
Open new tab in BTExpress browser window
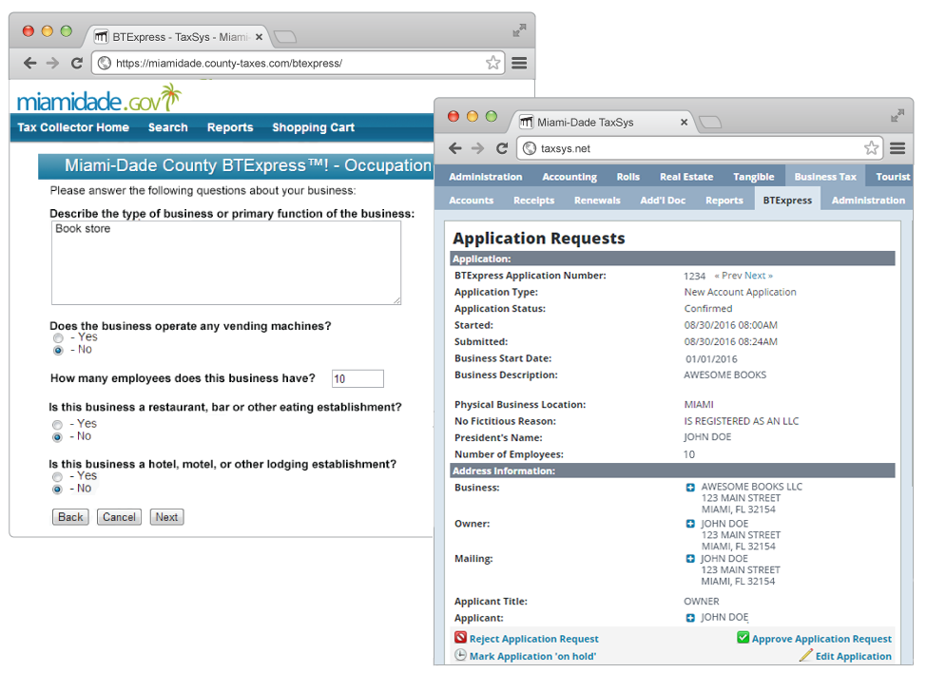coord(285,37)
